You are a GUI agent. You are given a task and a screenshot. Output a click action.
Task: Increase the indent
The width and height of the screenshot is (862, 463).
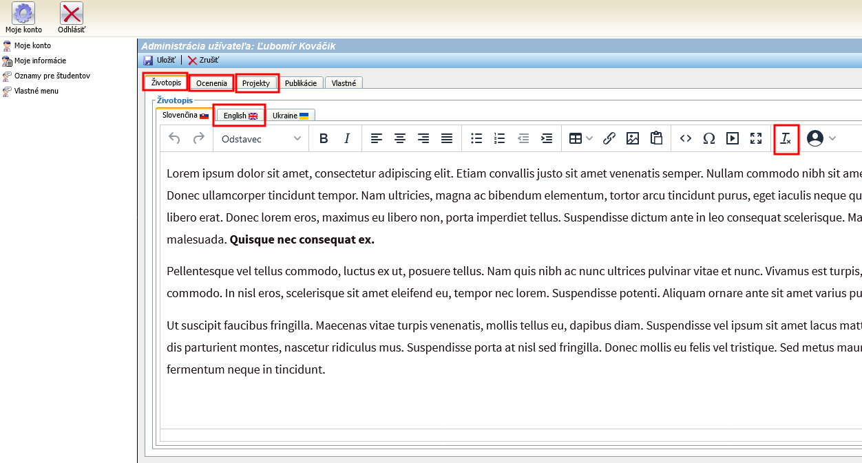pos(547,138)
